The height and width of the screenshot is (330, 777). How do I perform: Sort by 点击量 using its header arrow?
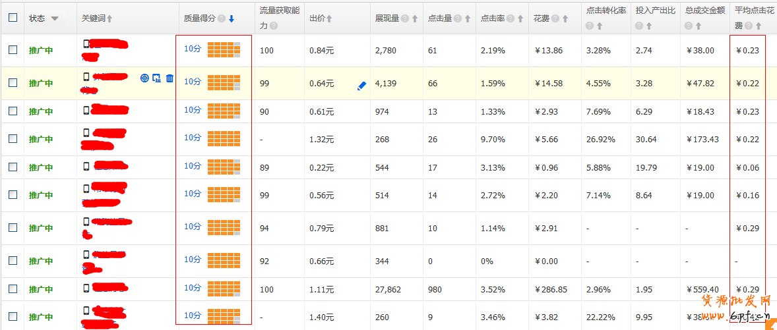[467, 18]
